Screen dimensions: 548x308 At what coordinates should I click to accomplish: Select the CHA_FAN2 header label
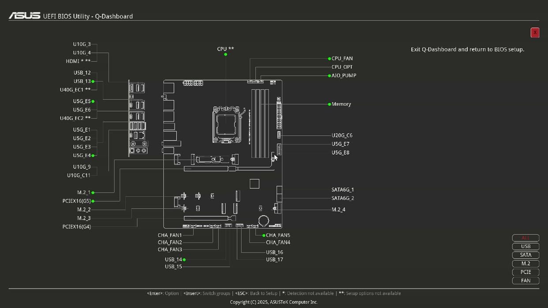[x=170, y=242]
